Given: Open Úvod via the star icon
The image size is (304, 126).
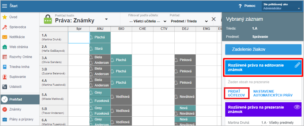Looking at the screenshot, I should [x=5, y=17].
